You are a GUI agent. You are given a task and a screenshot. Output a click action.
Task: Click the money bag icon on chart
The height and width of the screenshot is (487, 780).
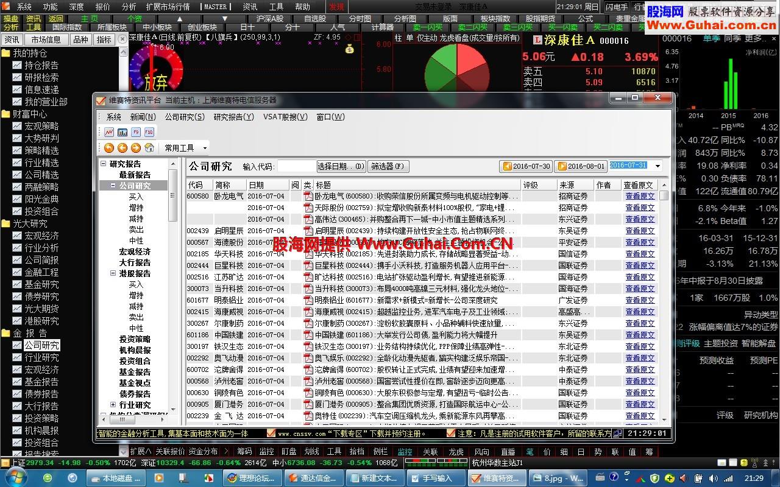[x=349, y=49]
